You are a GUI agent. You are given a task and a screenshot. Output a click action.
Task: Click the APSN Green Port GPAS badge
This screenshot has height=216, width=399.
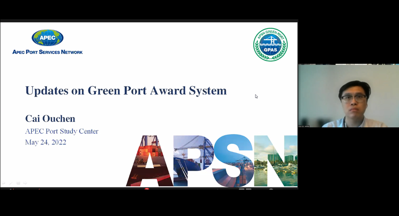(270, 45)
